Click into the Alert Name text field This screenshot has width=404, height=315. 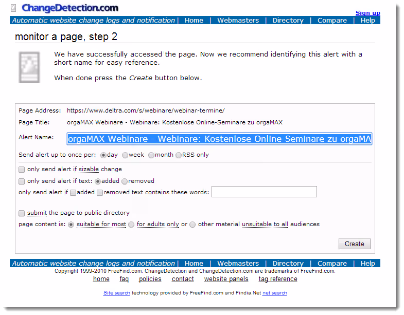(x=219, y=139)
